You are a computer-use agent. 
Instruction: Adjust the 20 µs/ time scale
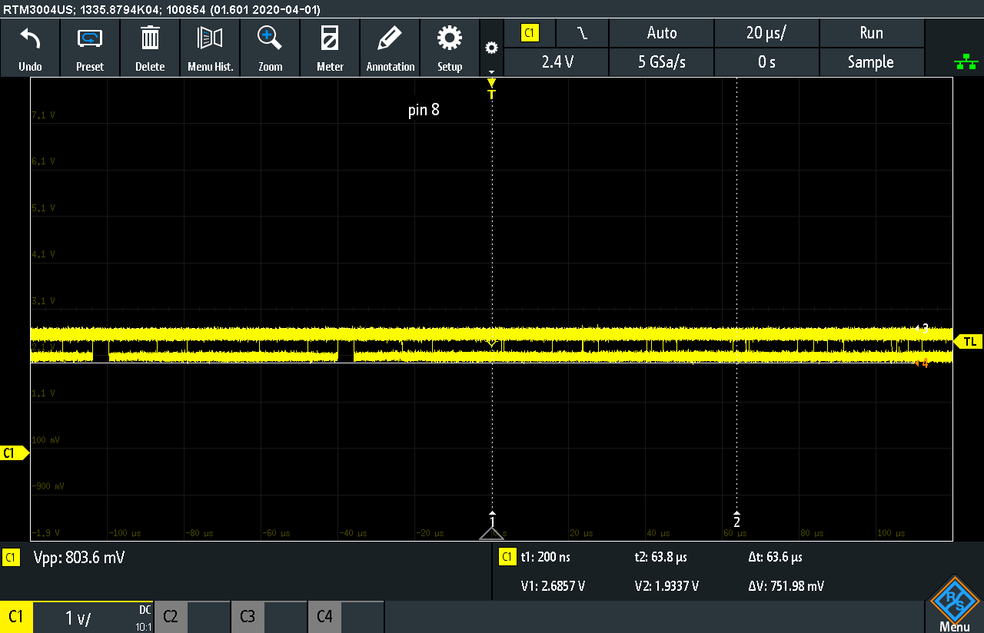coord(766,33)
